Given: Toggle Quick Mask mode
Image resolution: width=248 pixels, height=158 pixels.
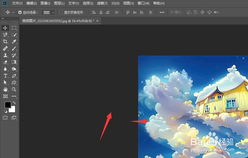Looking at the screenshot, I should 5,118.
